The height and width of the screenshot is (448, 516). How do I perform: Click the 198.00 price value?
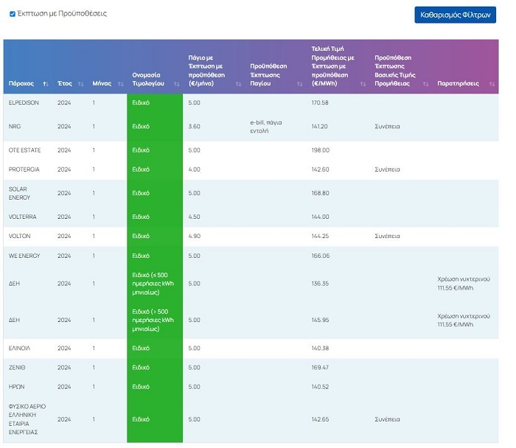point(320,150)
